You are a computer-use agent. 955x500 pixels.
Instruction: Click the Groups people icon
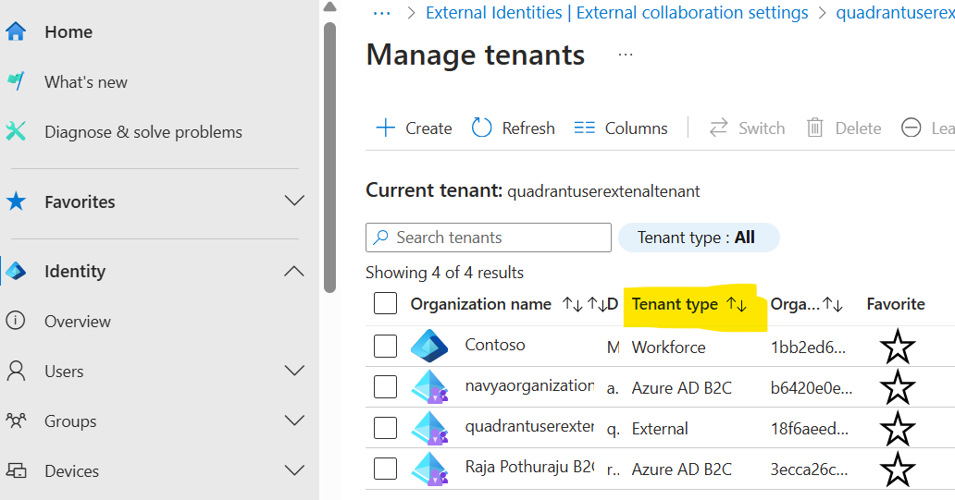(16, 421)
